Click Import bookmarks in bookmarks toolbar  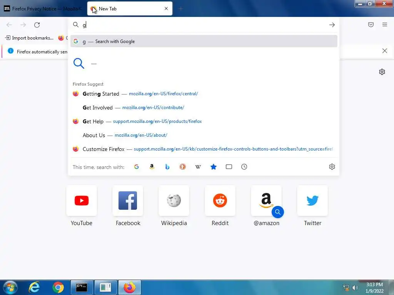click(x=29, y=38)
